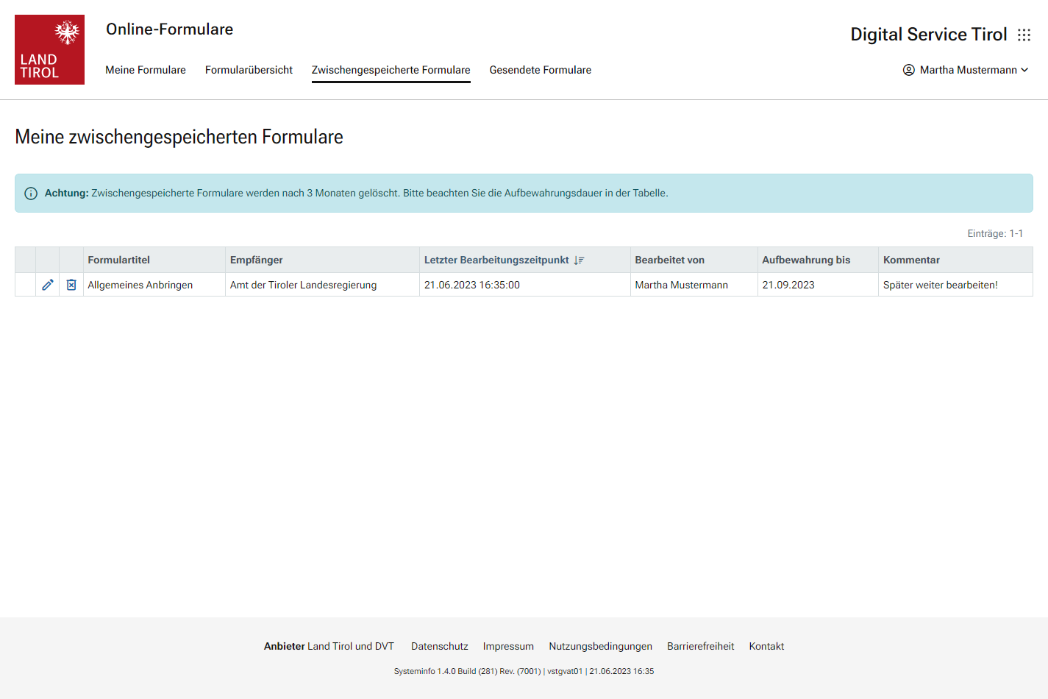Select the Zwischengespeicherte Formulare tab
The image size is (1048, 699).
point(391,70)
